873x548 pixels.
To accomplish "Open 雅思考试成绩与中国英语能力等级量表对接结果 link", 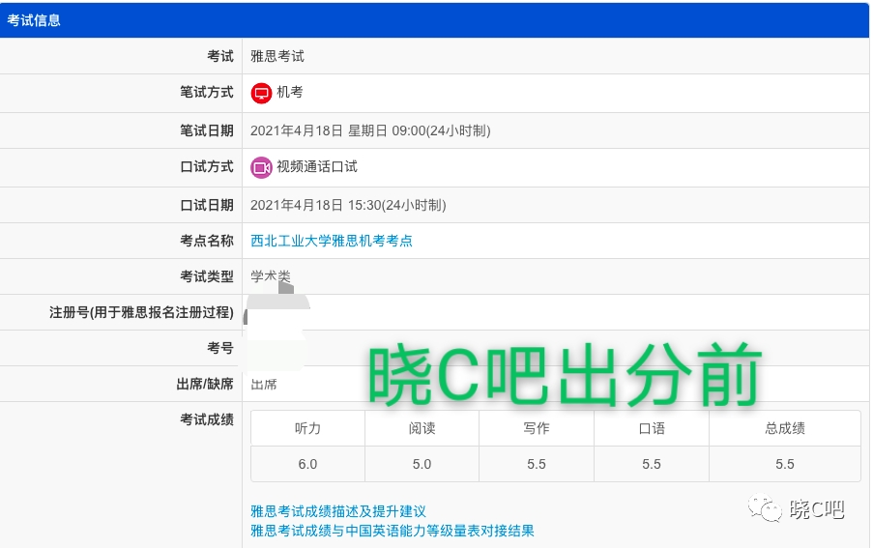I will 392,531.
